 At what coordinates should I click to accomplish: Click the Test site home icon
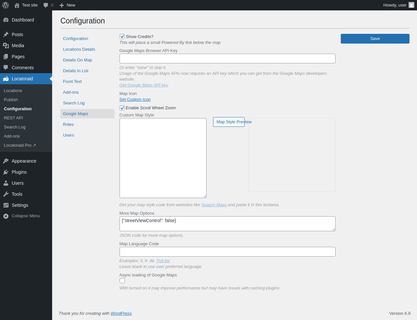[x=17, y=5]
